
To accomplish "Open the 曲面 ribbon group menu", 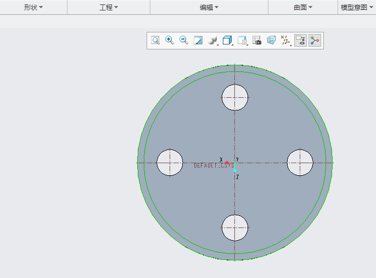I will coord(303,8).
